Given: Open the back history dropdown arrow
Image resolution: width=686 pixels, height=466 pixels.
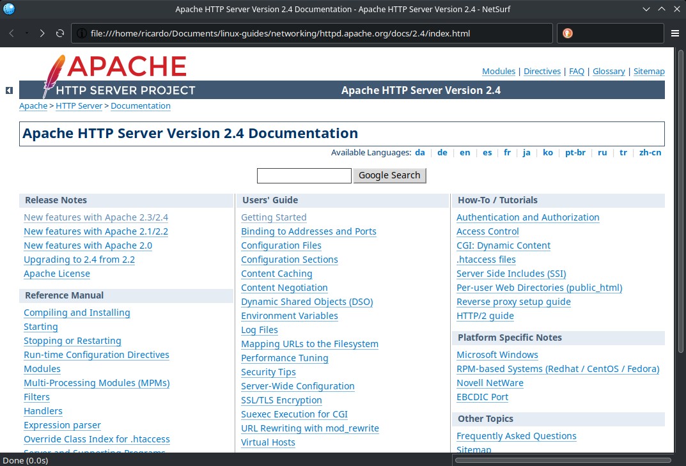Looking at the screenshot, I should coord(27,33).
